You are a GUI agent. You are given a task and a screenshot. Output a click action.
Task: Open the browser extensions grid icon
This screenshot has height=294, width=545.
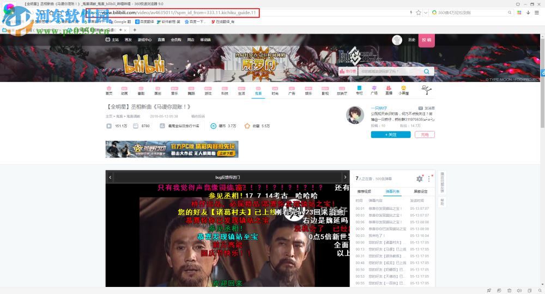(x=519, y=12)
